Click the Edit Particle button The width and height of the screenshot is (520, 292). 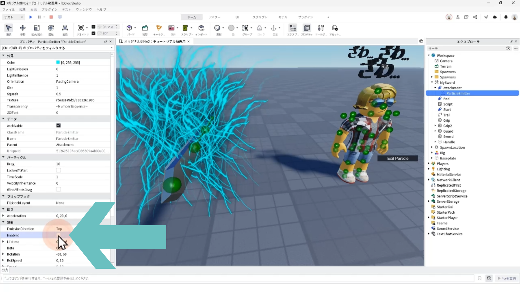[398, 158]
